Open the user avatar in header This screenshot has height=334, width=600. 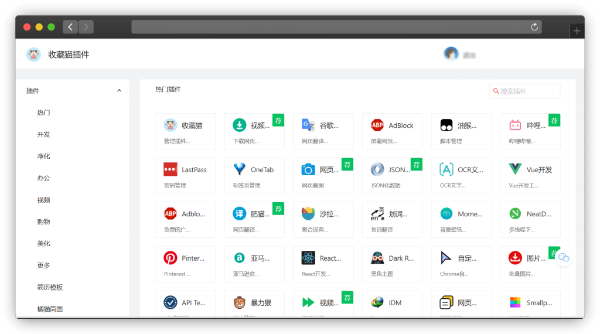[x=451, y=54]
